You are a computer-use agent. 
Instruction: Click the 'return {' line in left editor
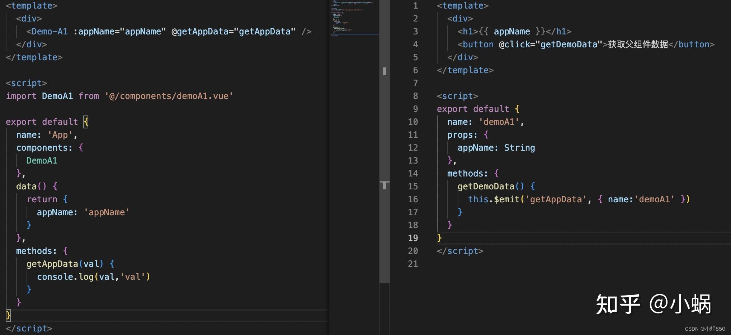pyautogui.click(x=47, y=199)
